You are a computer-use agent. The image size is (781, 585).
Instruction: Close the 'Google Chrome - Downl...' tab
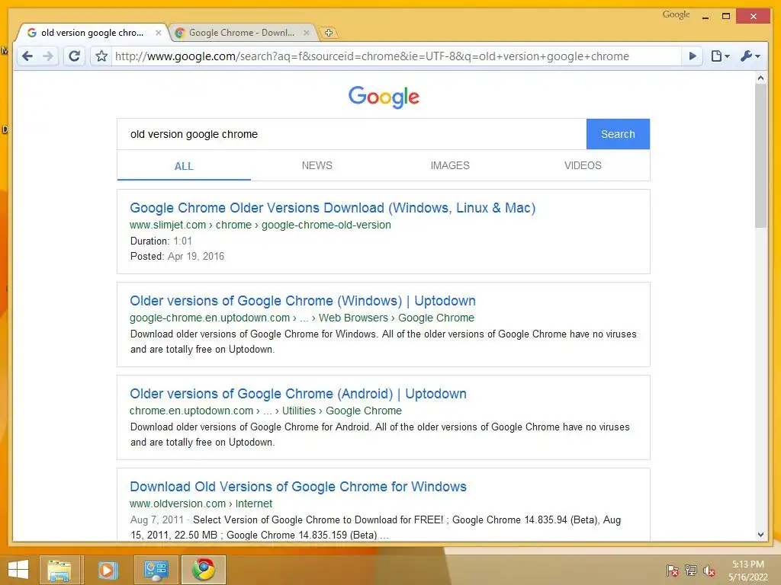tap(307, 33)
